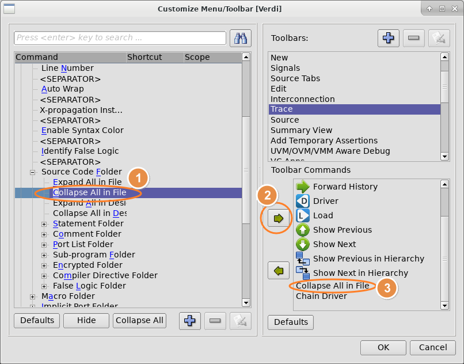Click the OK button
The image size is (464, 364).
pos(383,347)
